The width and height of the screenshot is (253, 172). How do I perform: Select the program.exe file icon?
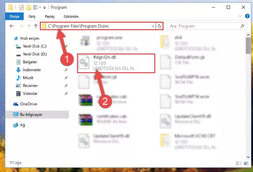[x=85, y=41]
